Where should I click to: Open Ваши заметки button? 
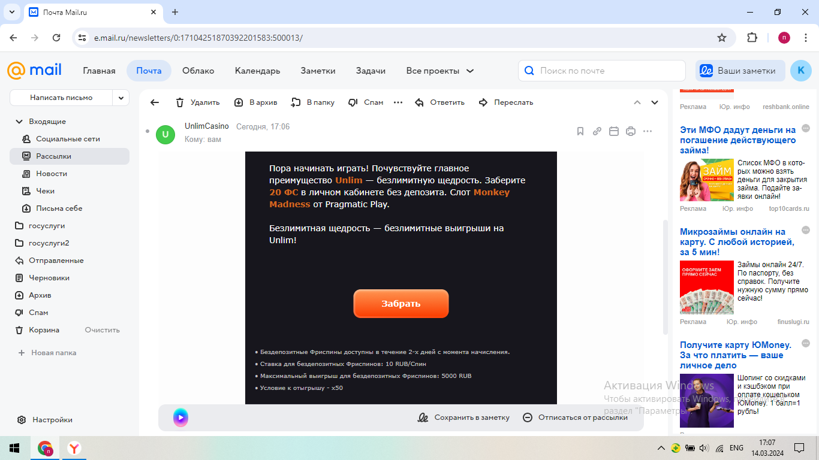coord(740,71)
